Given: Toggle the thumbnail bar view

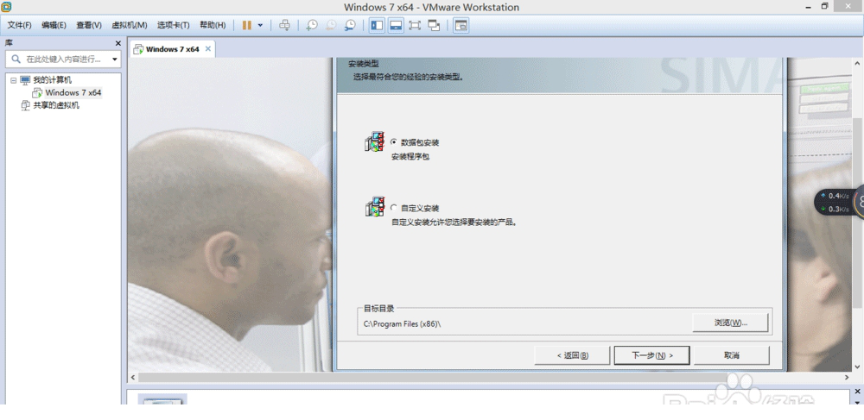Looking at the screenshot, I should pyautogui.click(x=396, y=25).
